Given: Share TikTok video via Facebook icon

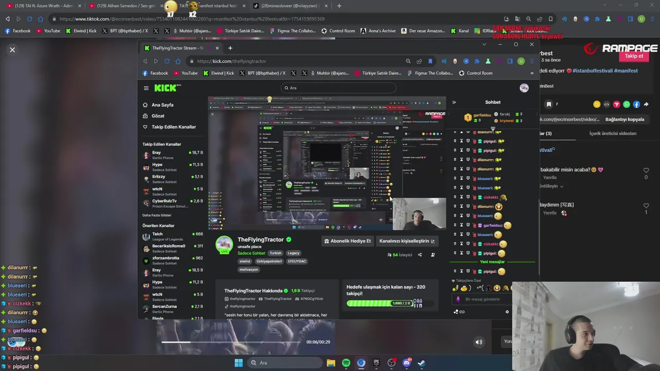Looking at the screenshot, I should click(636, 105).
